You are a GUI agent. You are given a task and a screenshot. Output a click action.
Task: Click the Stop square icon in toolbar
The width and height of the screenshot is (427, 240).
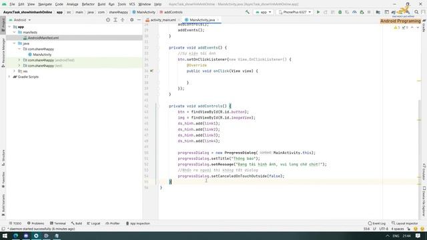(x=369, y=12)
